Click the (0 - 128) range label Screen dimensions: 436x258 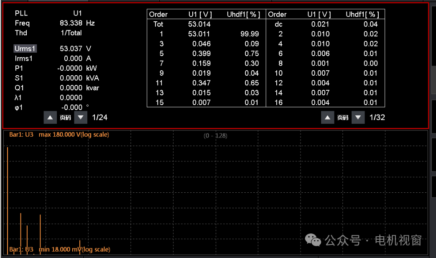tap(216, 135)
